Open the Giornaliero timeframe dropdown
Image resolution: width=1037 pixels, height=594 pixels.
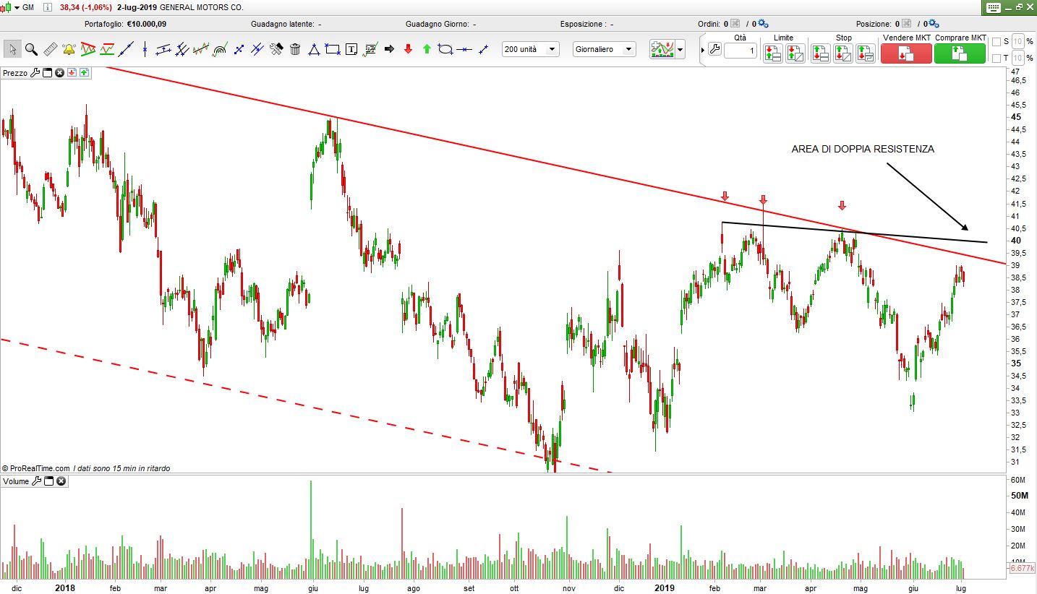pyautogui.click(x=604, y=49)
